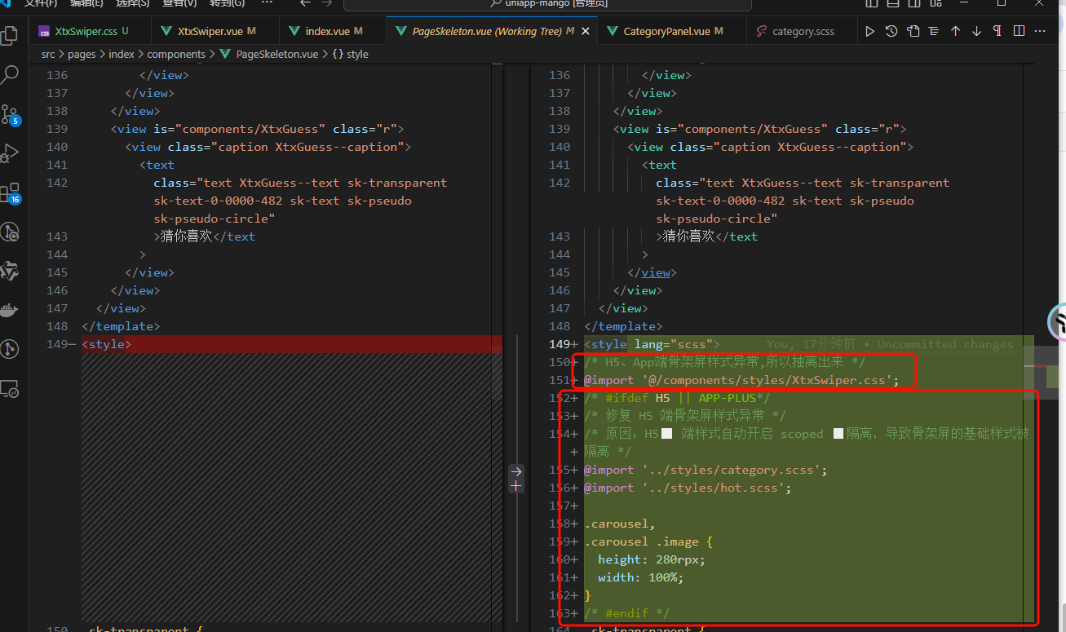Open the Run and Debug view
Screen dimensions: 1066x632
point(10,153)
